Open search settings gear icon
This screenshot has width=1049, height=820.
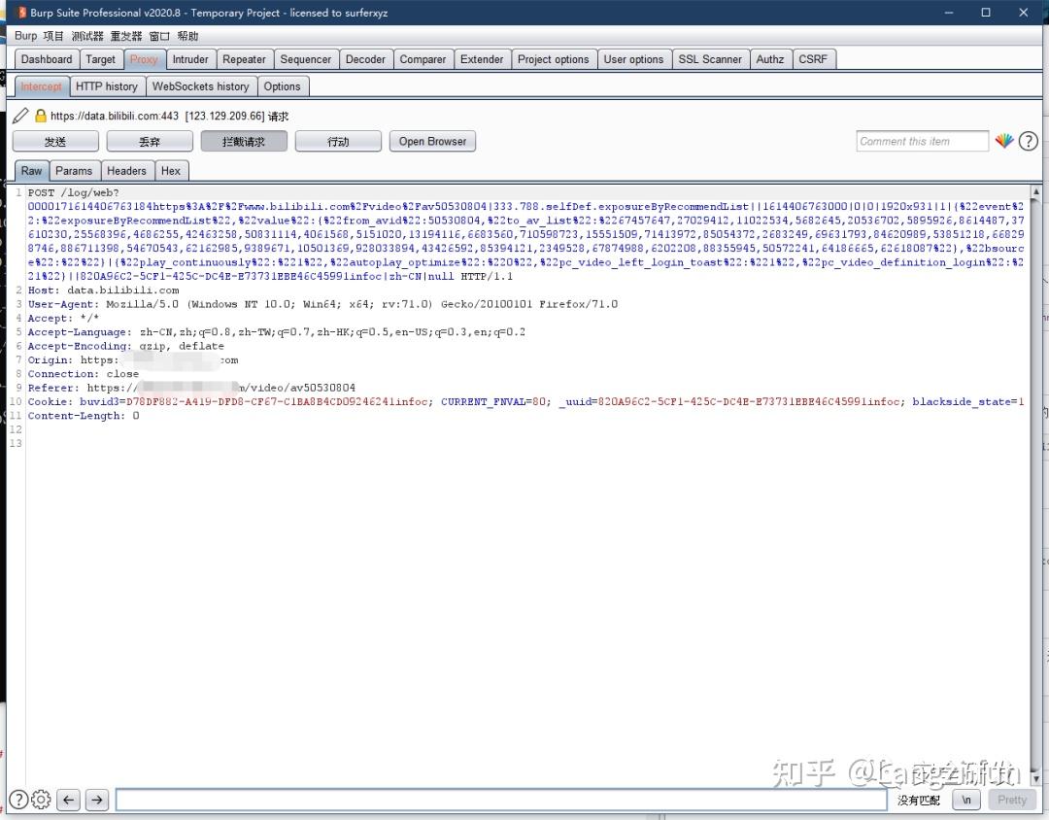point(41,800)
